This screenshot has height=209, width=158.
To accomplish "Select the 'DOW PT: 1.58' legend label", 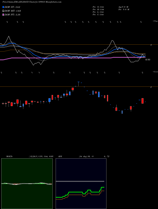I will pos(12,15).
